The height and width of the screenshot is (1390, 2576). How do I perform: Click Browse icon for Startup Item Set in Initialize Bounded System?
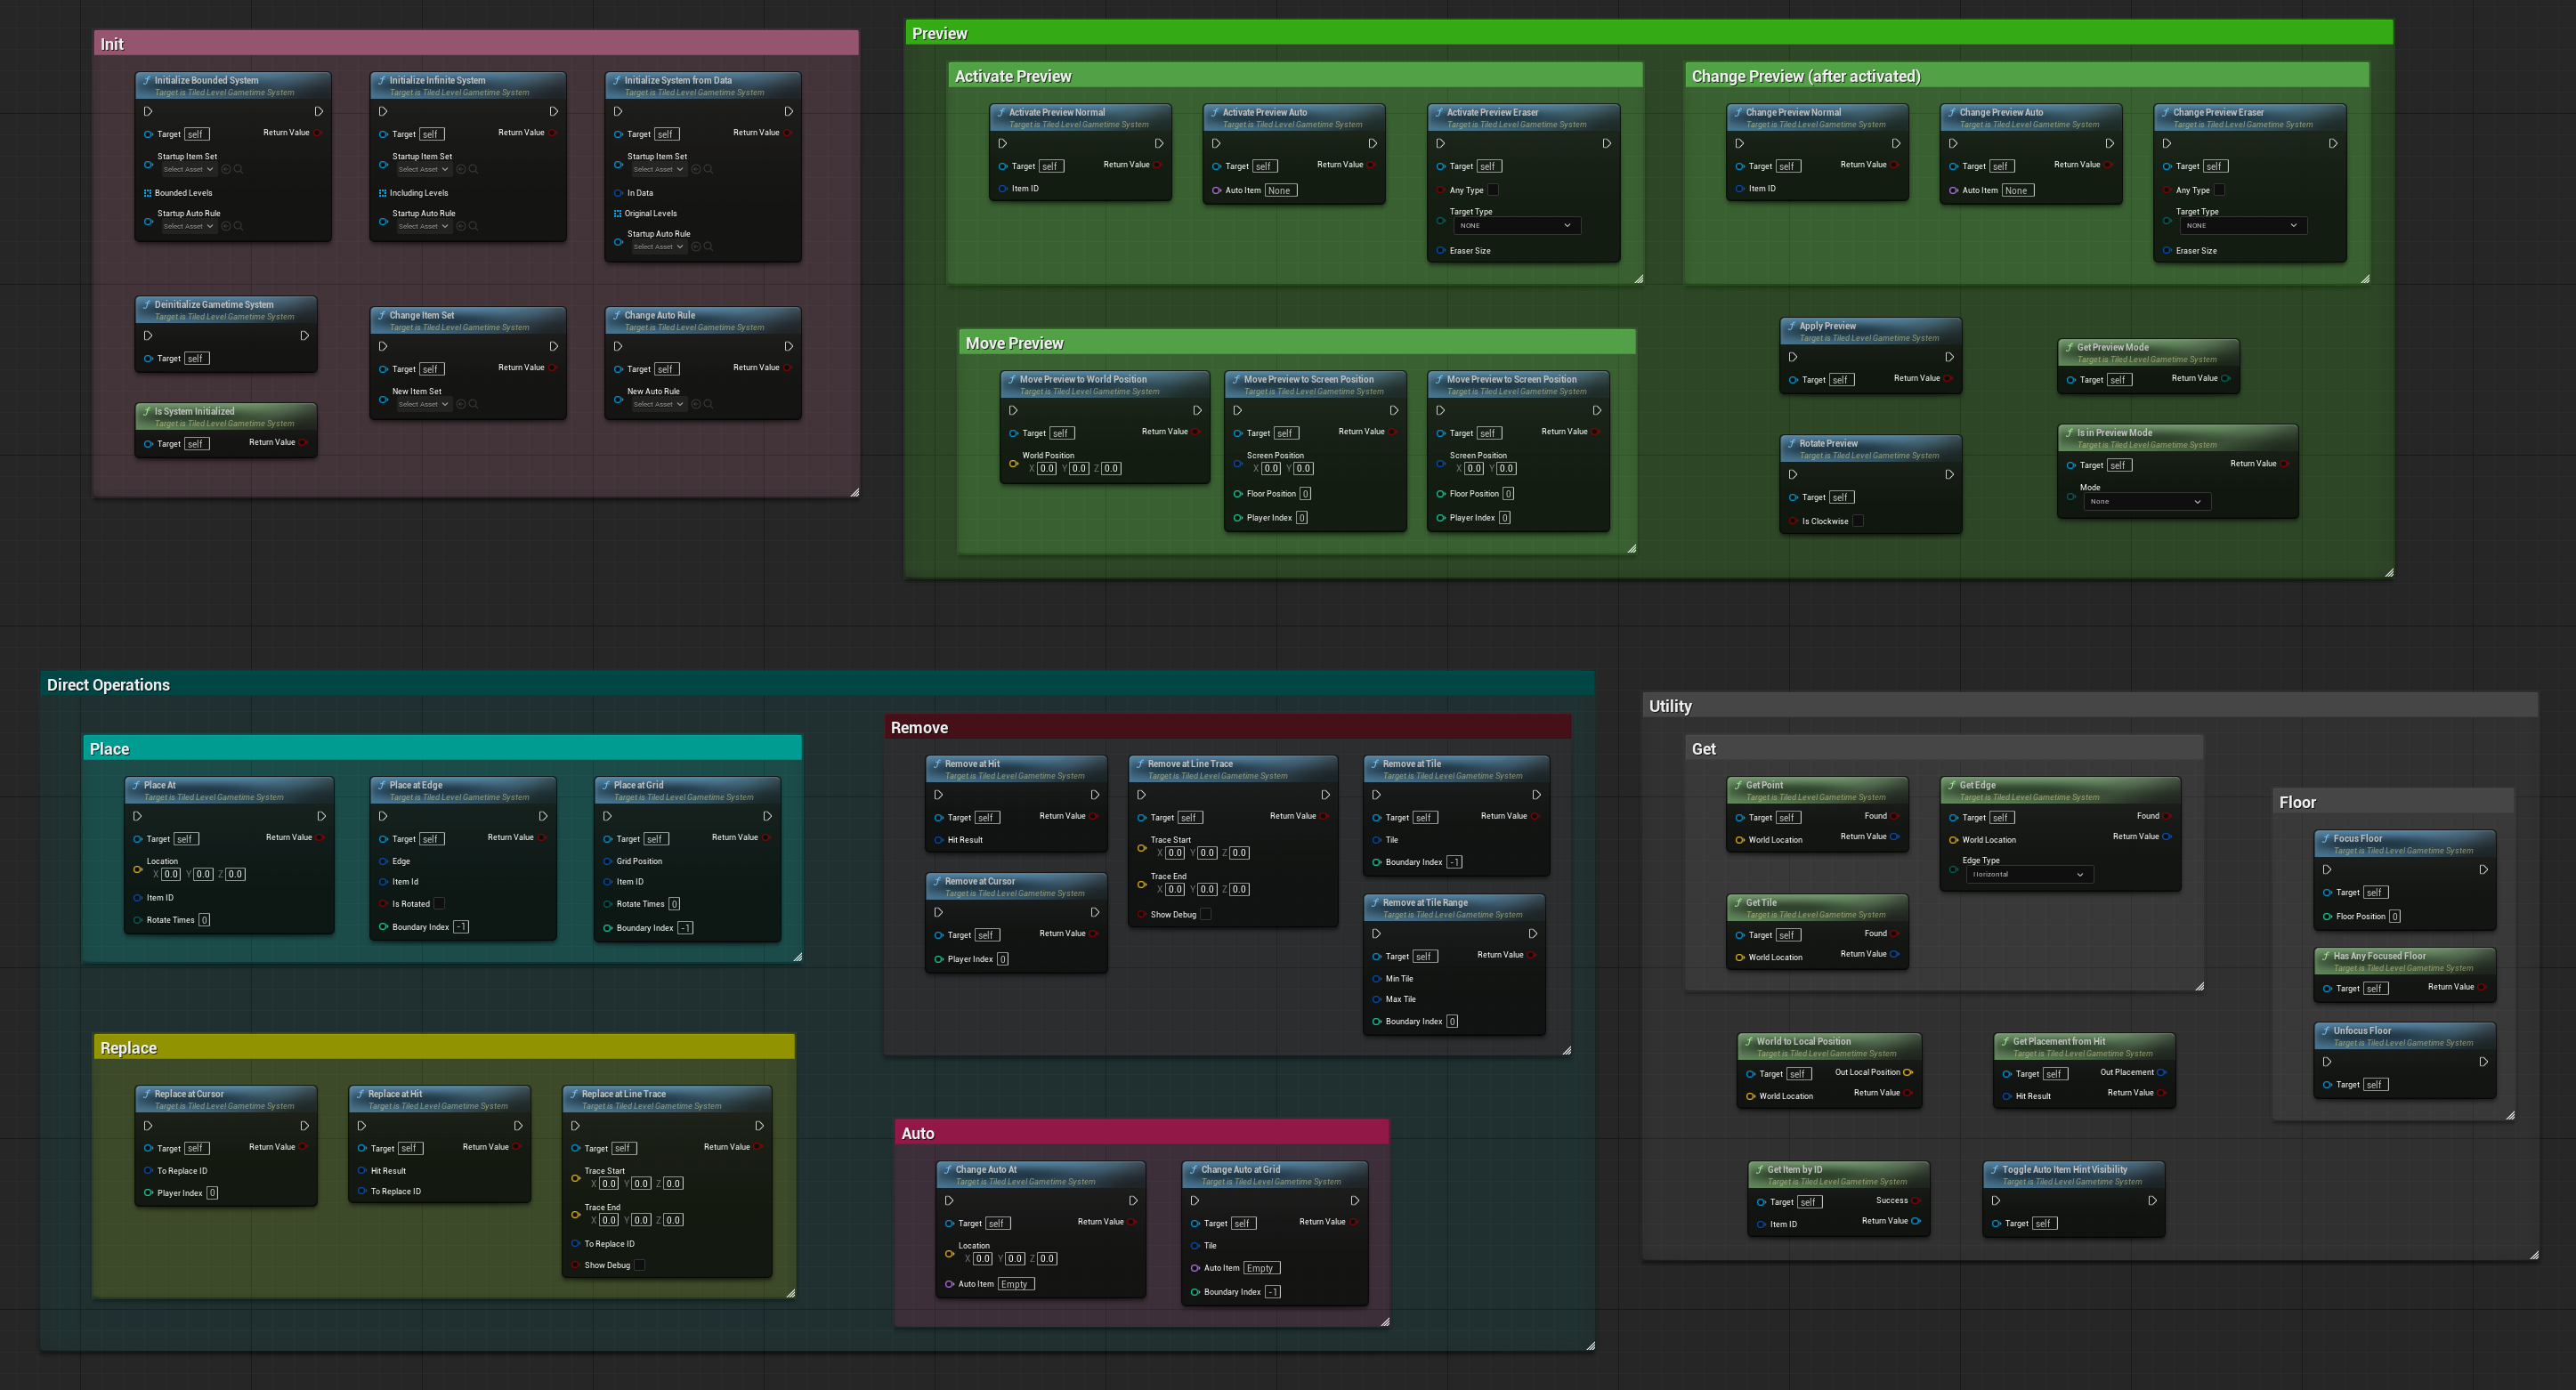tap(239, 169)
